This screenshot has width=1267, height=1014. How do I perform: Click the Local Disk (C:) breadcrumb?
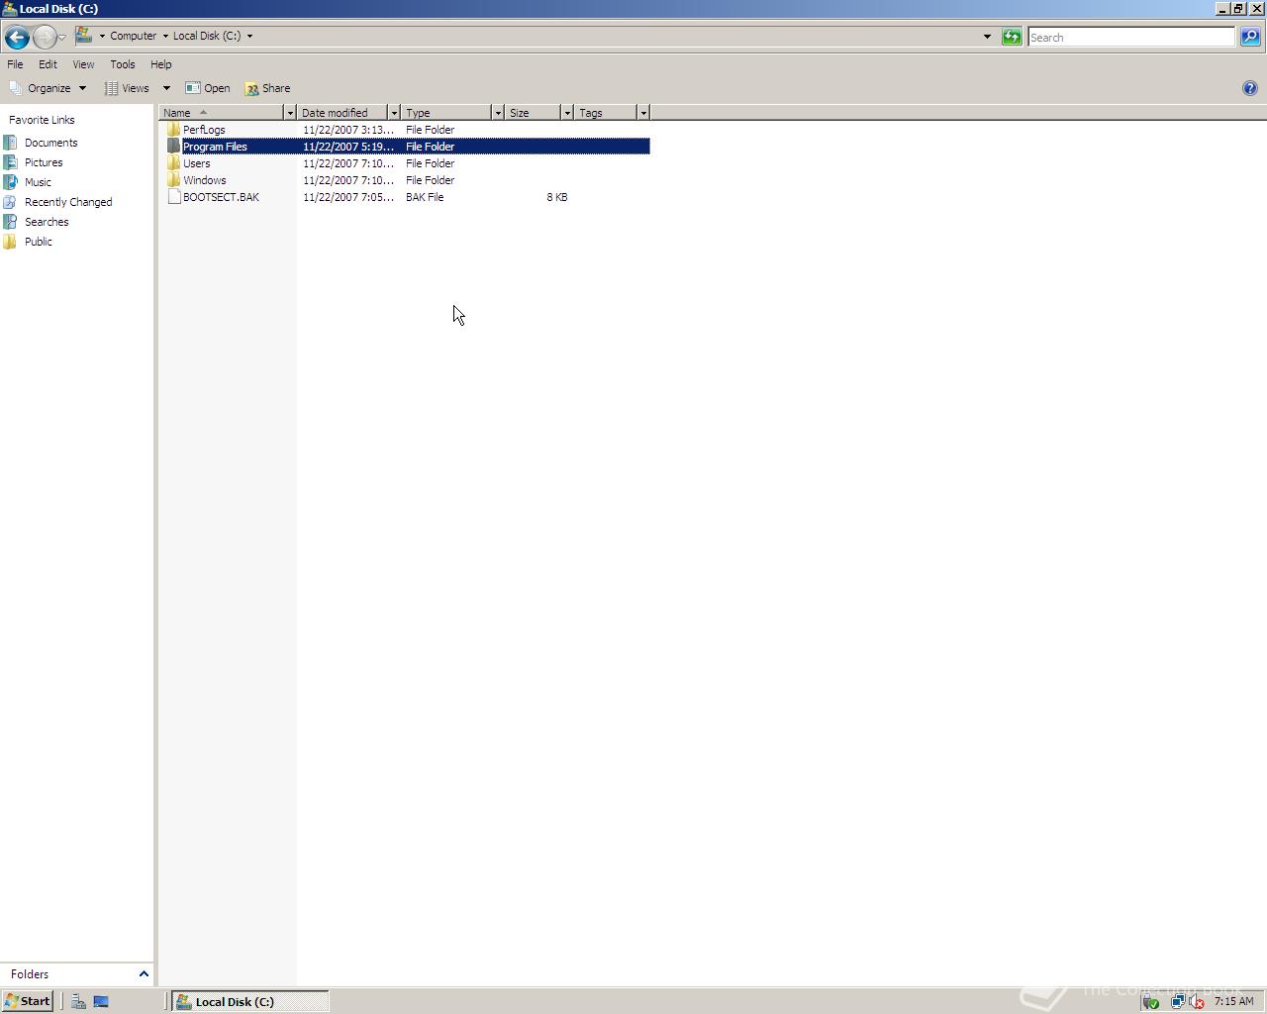(207, 36)
